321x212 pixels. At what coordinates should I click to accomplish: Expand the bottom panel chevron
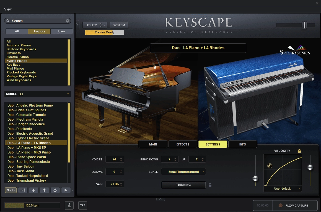[161, 199]
